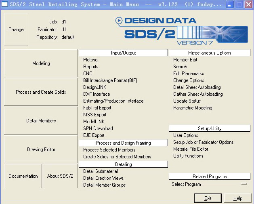Screen dimensions: 254x204
Task: Click About SDS/2 button
Action: tap(60, 176)
